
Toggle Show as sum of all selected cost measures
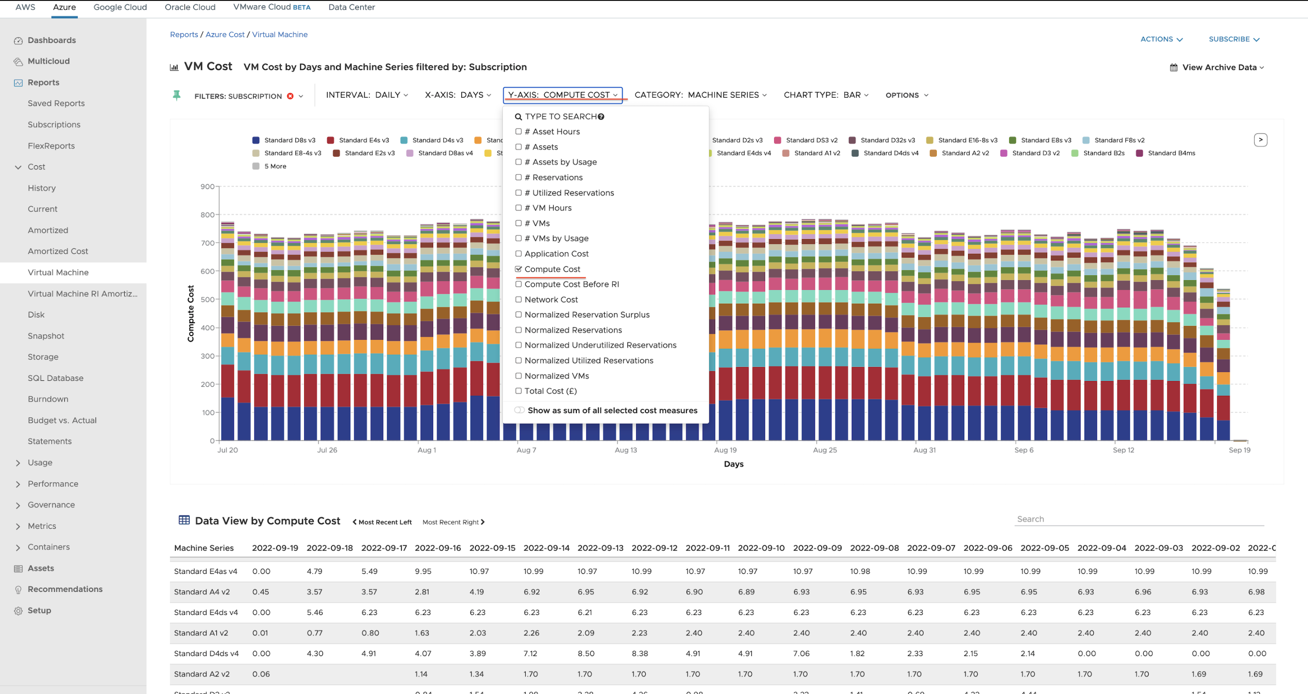point(519,410)
